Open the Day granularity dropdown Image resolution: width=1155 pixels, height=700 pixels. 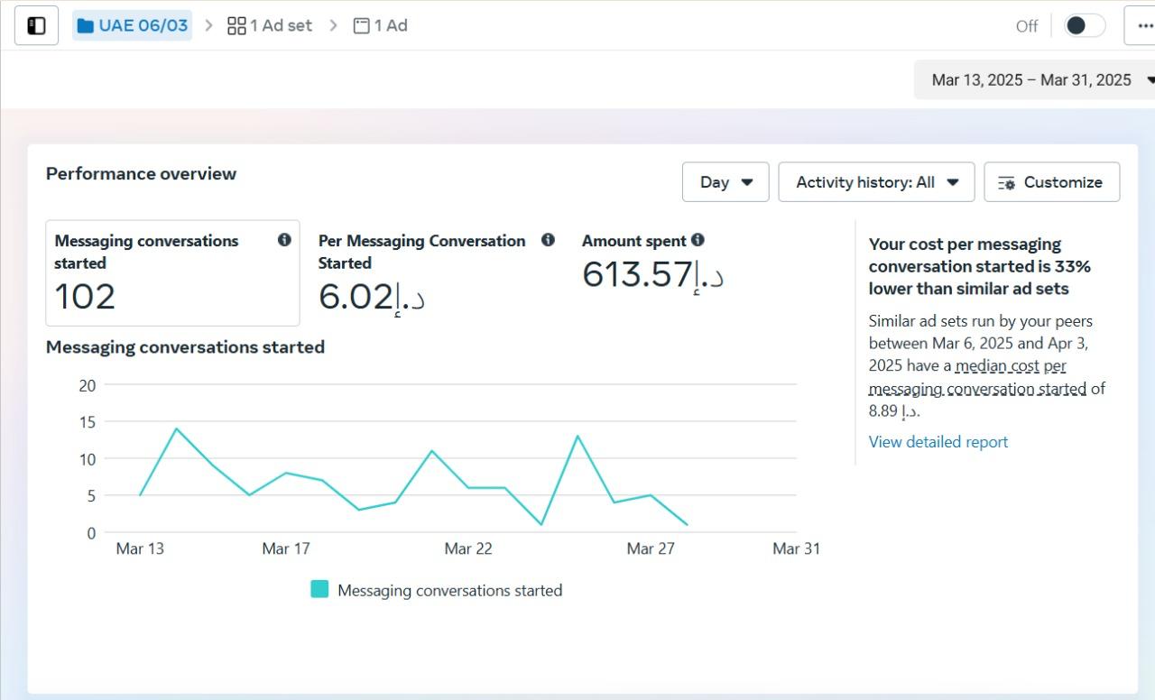[x=725, y=182]
